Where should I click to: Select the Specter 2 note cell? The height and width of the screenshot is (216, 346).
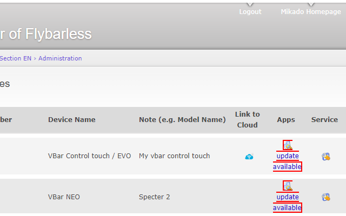pyautogui.click(x=155, y=197)
